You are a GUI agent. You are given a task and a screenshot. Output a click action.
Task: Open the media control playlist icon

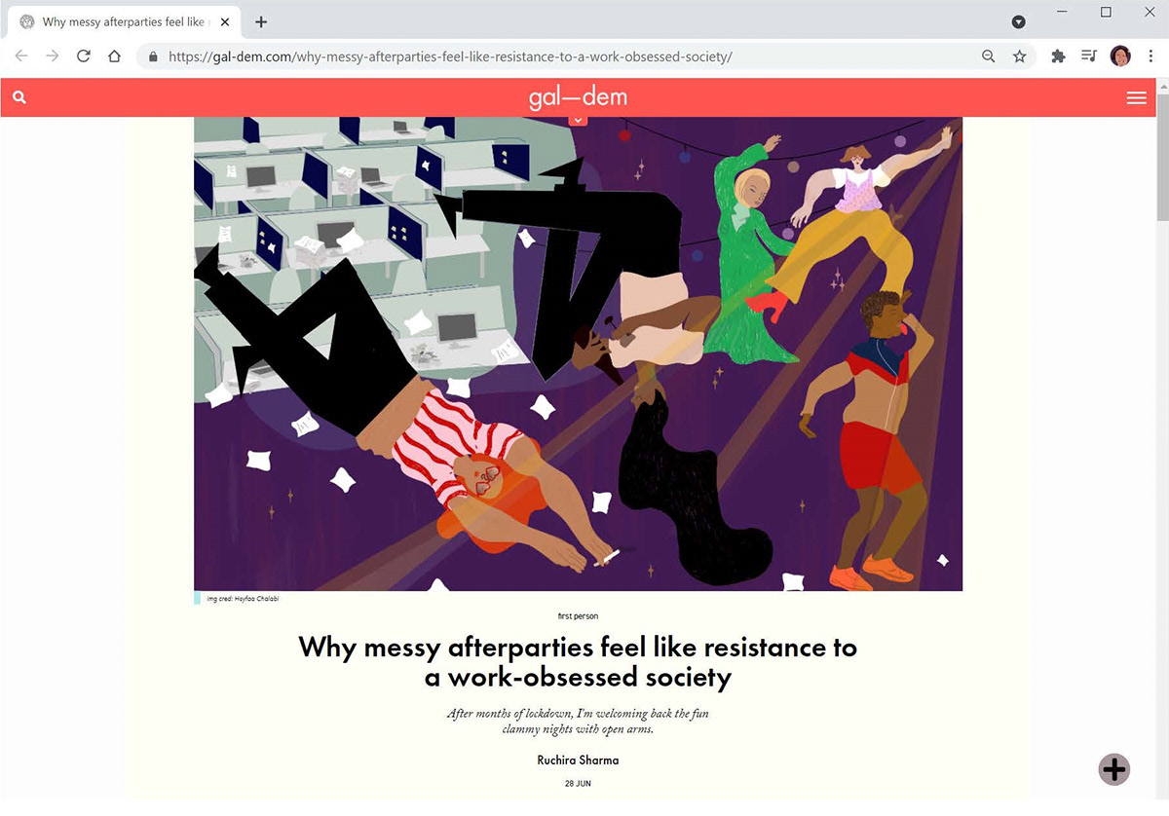[x=1089, y=56]
